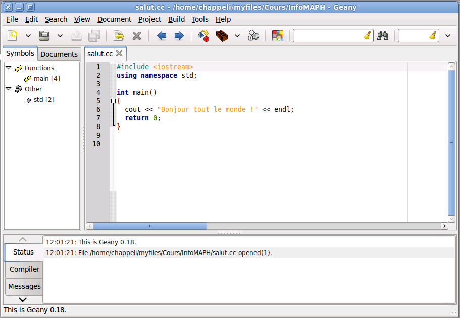Image resolution: width=460 pixels, height=318 pixels.
Task: Open the Document menu
Action: (x=114, y=19)
